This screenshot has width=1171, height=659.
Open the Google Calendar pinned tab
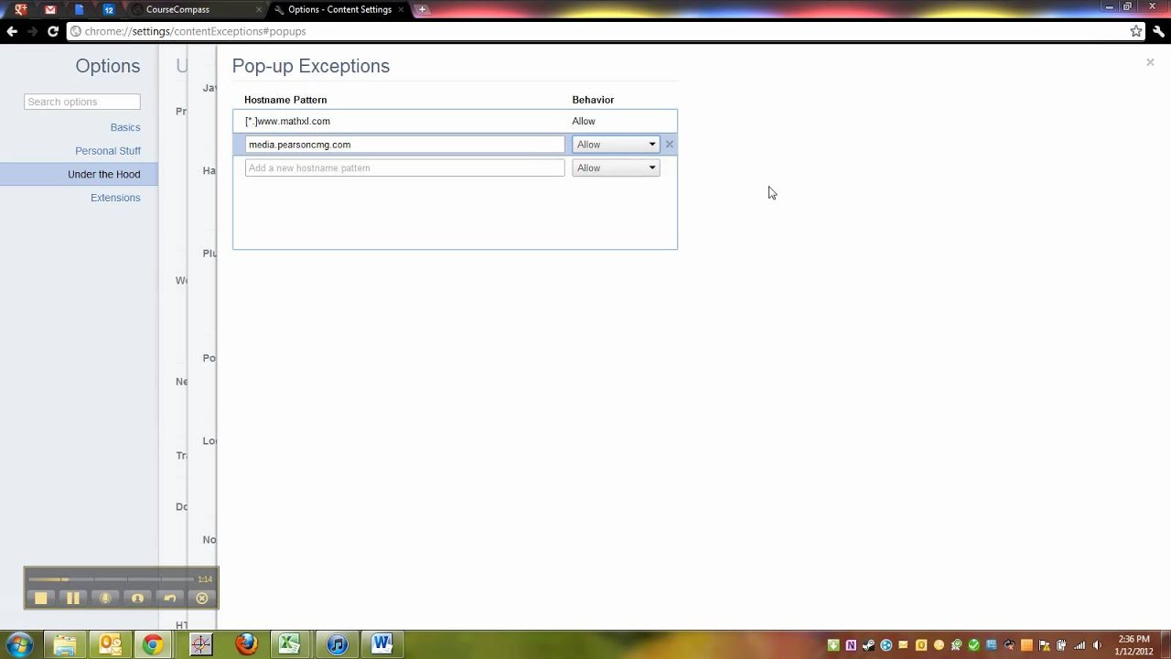108,9
